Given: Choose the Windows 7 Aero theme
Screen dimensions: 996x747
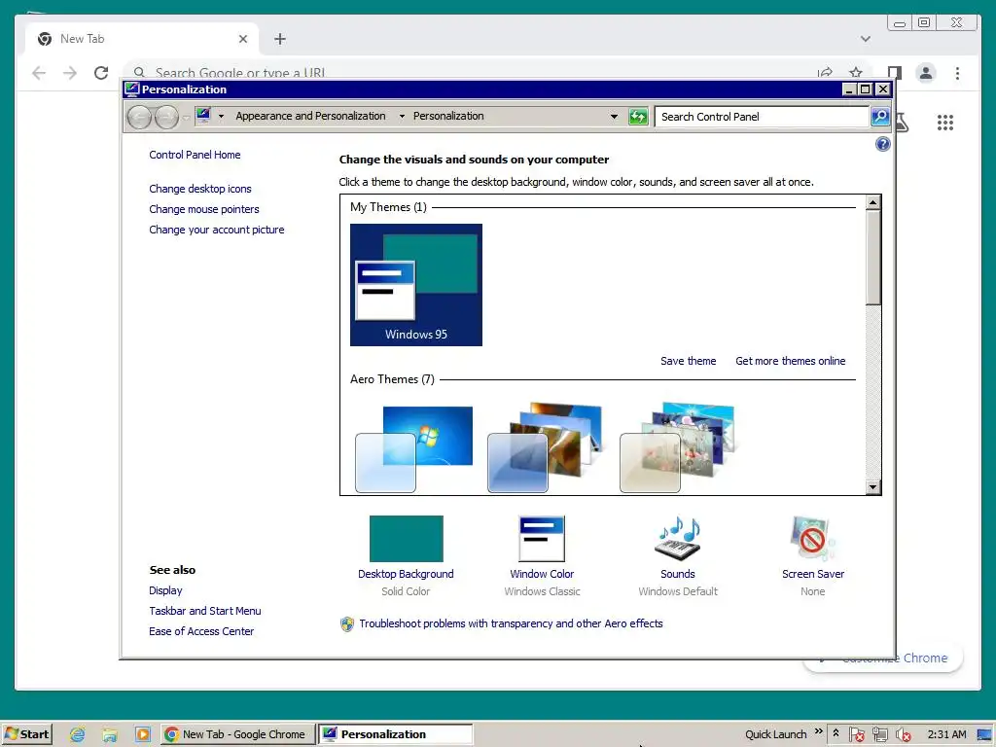Looking at the screenshot, I should click(x=413, y=448).
